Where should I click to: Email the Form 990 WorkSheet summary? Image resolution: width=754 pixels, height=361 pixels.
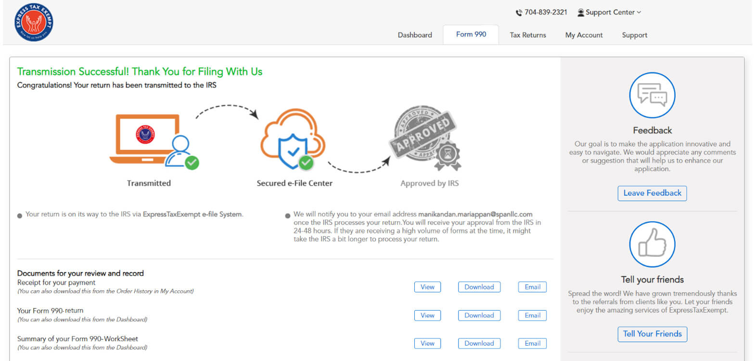(532, 343)
